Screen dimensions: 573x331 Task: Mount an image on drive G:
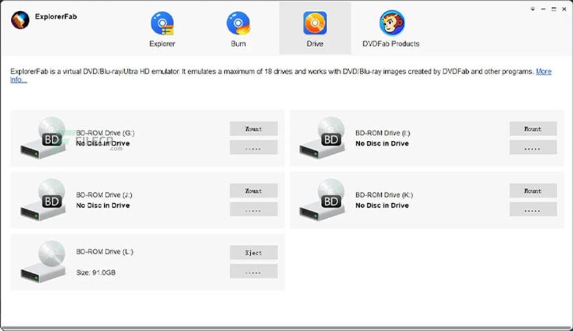pos(254,129)
